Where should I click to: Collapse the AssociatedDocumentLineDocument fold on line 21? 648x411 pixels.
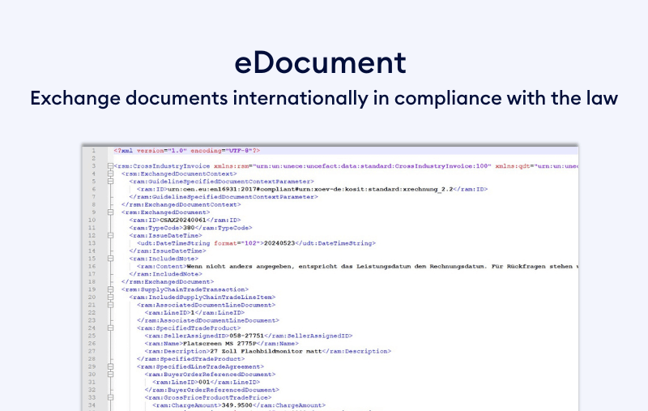110,305
